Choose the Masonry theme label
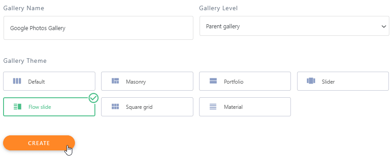 point(136,82)
